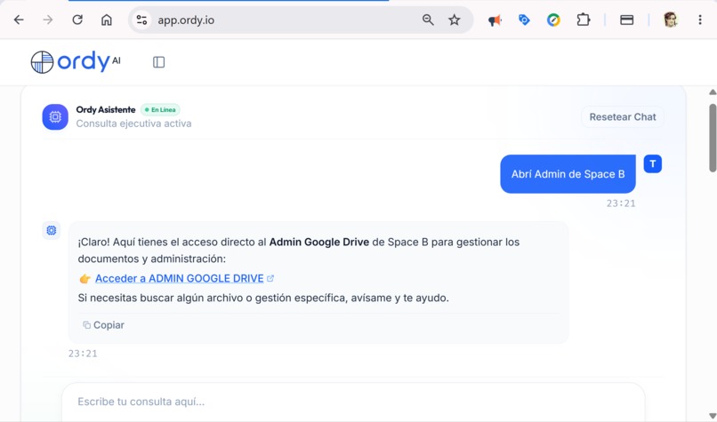Bookmark this page with the star icon
717x422 pixels.
454,20
